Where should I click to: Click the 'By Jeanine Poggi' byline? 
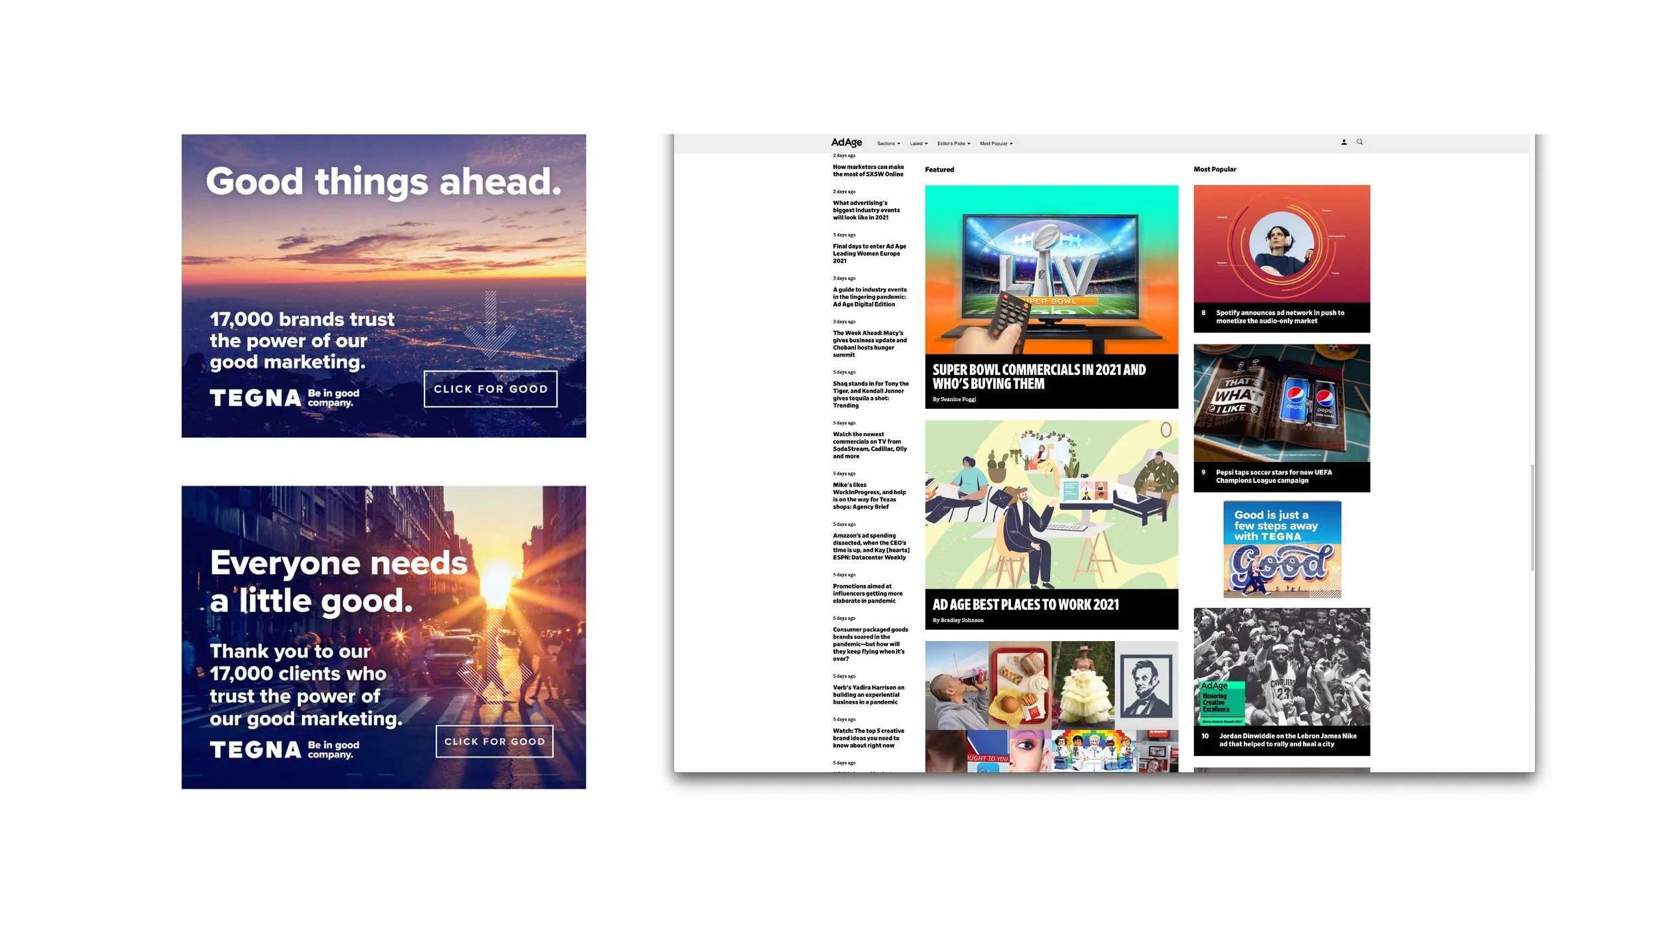(955, 399)
